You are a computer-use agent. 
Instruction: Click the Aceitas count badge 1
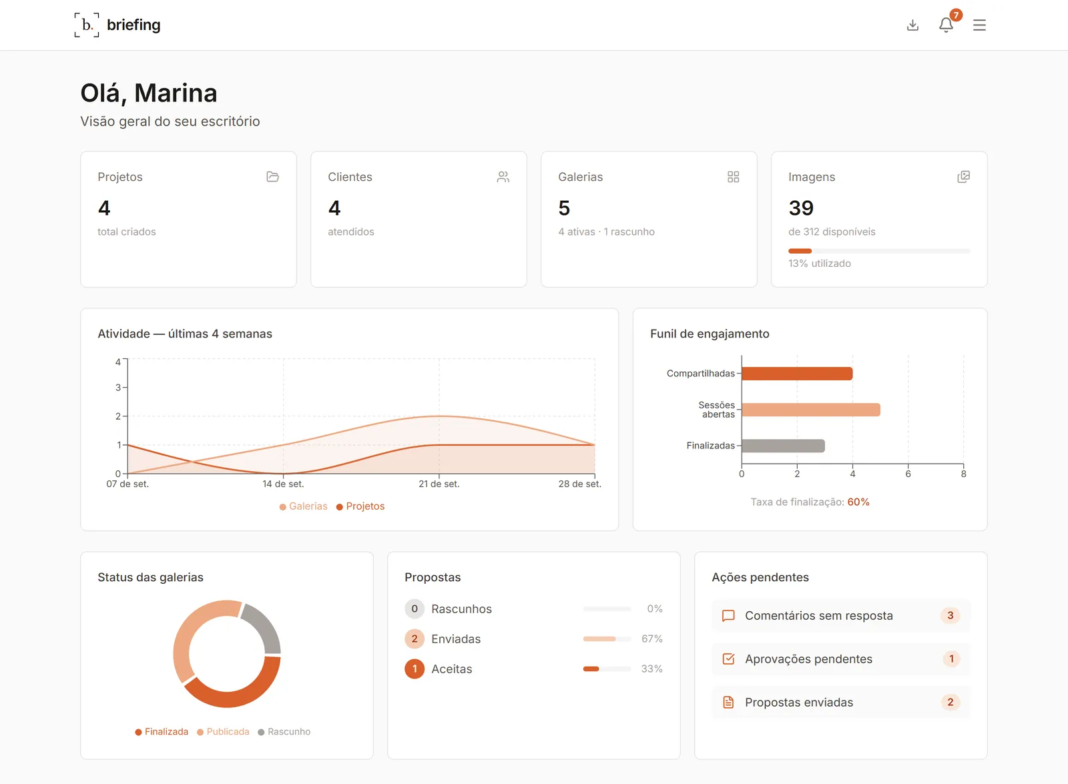415,669
